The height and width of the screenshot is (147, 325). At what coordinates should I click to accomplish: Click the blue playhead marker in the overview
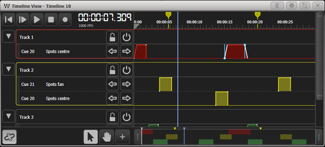click(x=184, y=129)
